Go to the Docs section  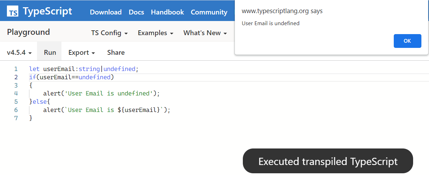point(136,12)
